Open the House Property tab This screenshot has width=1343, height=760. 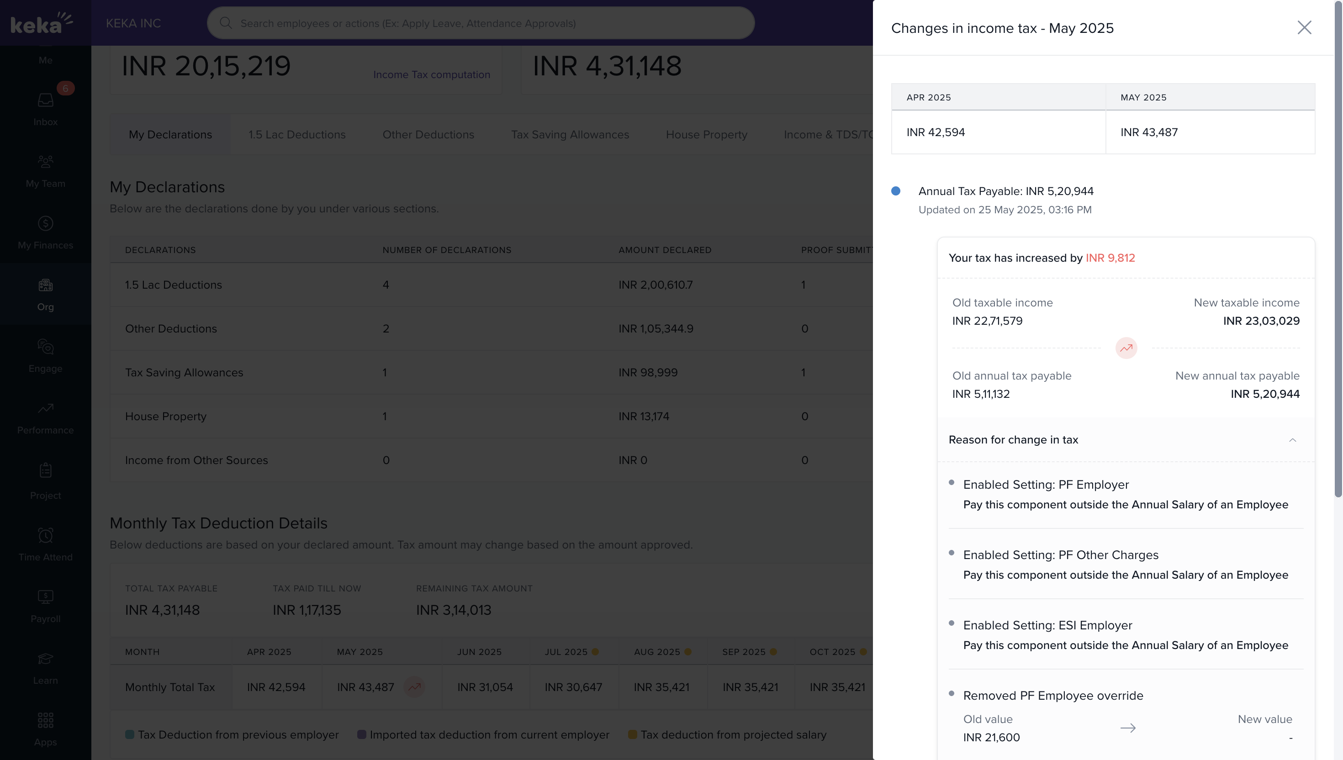pyautogui.click(x=706, y=135)
